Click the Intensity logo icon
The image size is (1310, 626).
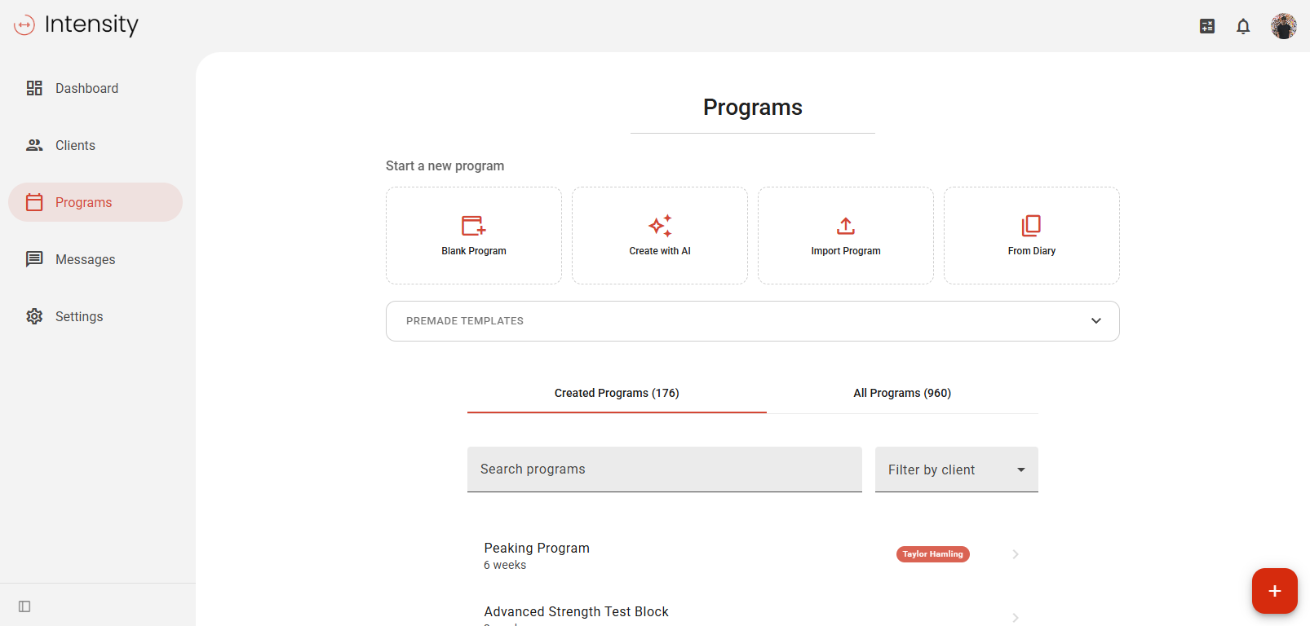pos(24,25)
